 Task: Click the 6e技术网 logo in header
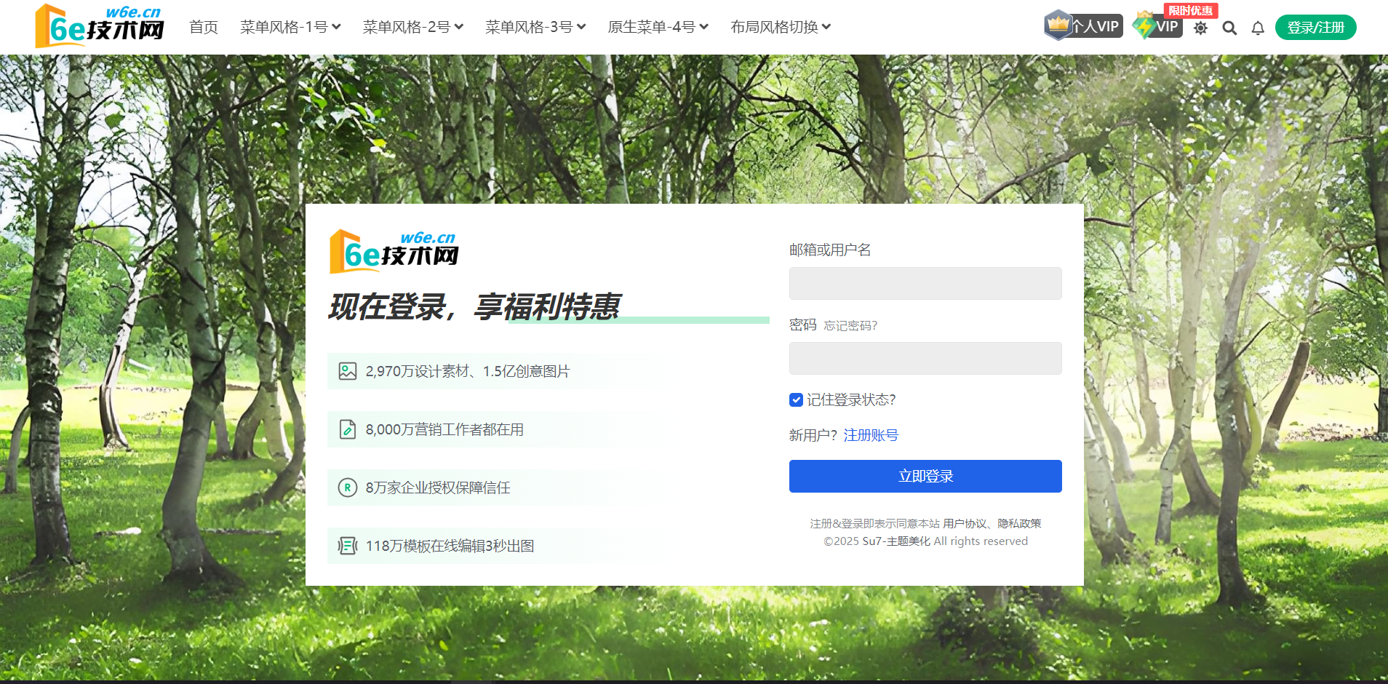(100, 26)
